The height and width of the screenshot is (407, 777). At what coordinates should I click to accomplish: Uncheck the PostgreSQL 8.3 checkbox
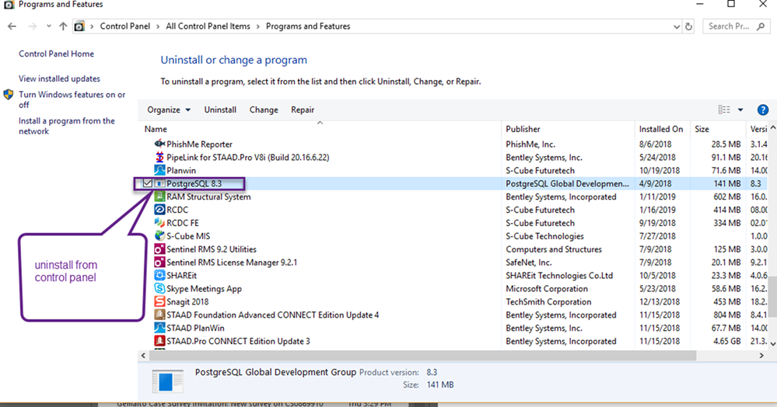point(148,183)
